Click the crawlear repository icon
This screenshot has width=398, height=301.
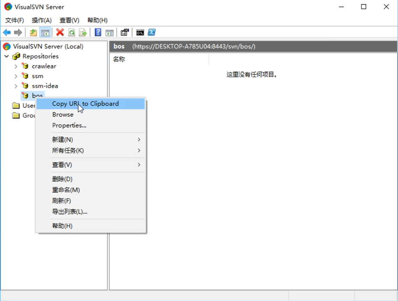[25, 66]
